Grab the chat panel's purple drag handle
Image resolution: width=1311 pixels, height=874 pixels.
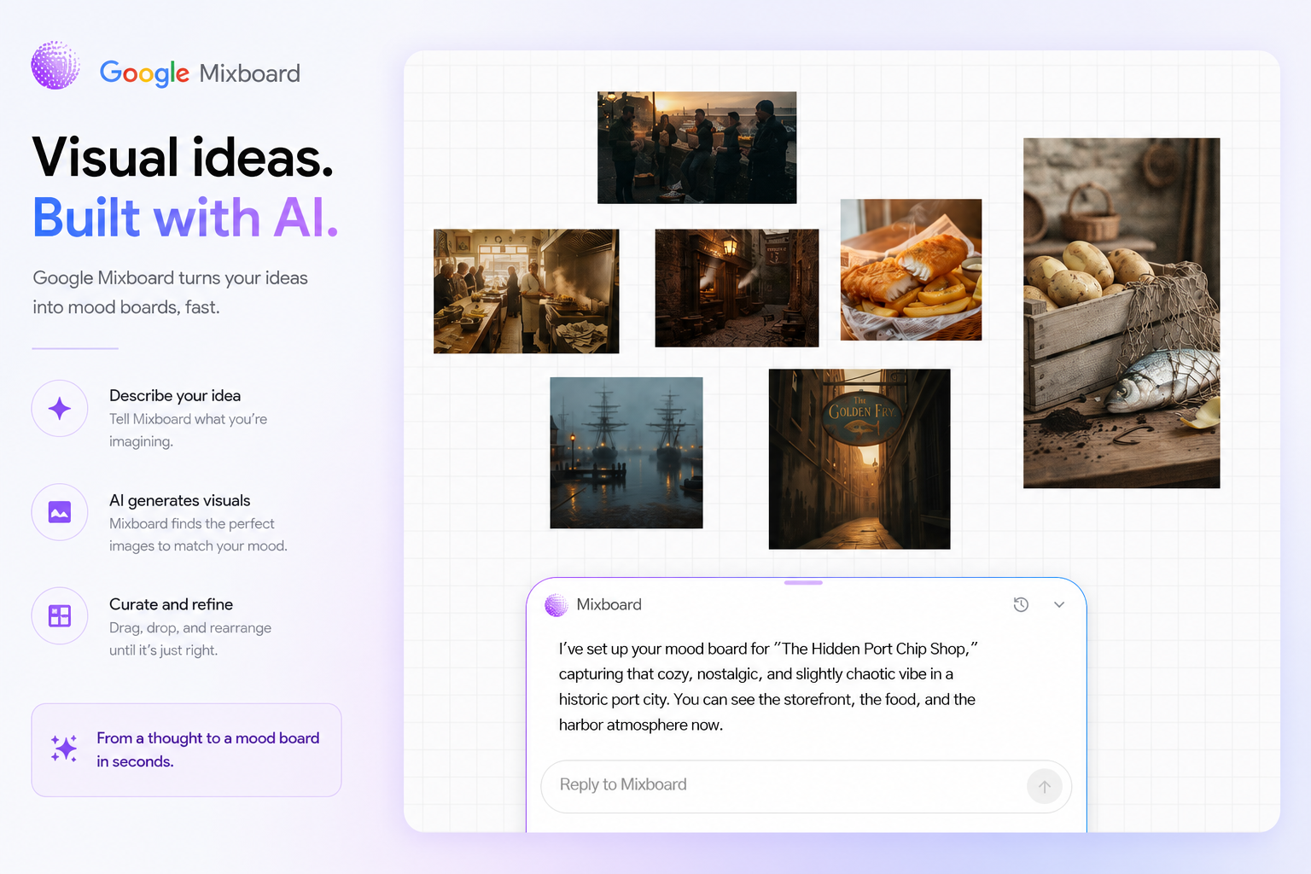[x=803, y=583]
